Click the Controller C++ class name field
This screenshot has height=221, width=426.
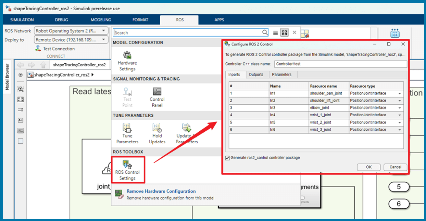[x=340, y=64]
